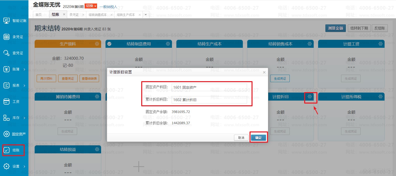Open the 工资 sidebar icon

coord(6,102)
